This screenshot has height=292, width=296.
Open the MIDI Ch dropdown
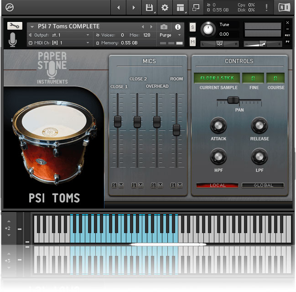click(x=88, y=43)
